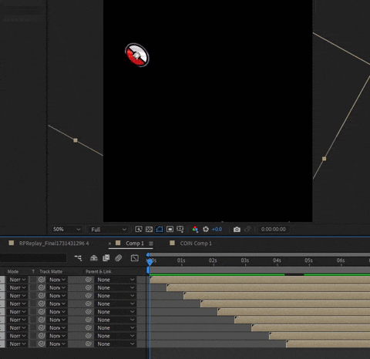Click parent pick whip of fourth layer

[89, 304]
